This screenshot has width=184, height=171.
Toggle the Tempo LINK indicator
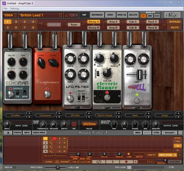tap(129, 154)
